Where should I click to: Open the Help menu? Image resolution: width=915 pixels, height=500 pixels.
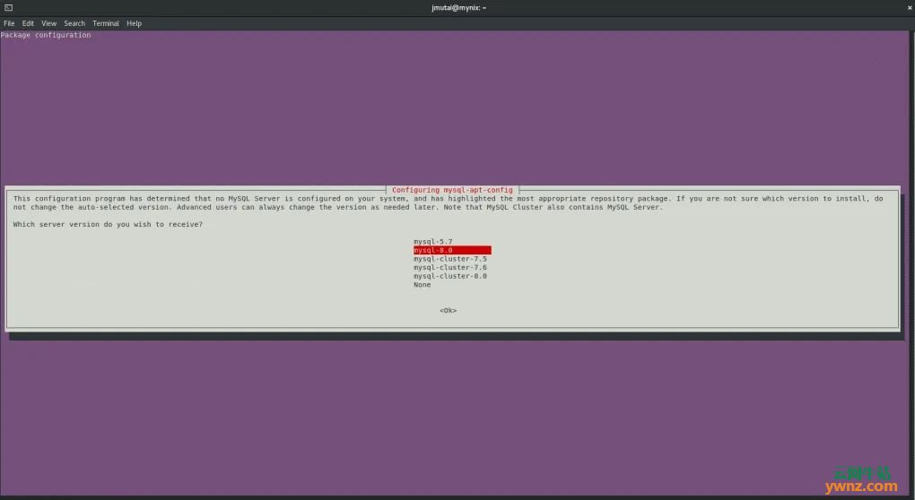[x=135, y=23]
